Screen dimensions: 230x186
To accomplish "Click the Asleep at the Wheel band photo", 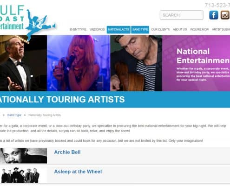I will point(20,175).
